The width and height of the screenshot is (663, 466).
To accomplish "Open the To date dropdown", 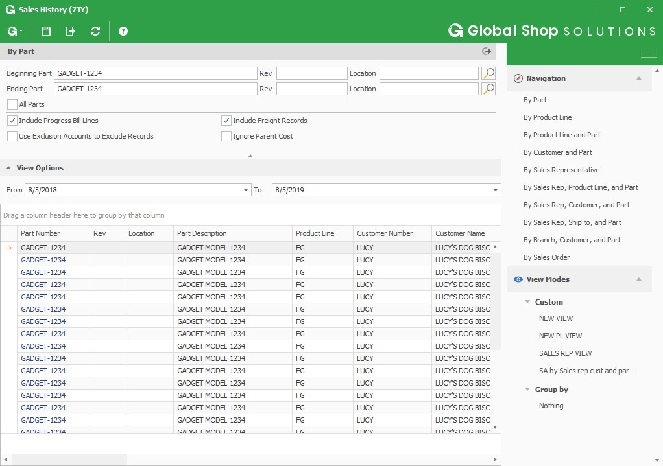I will point(496,190).
